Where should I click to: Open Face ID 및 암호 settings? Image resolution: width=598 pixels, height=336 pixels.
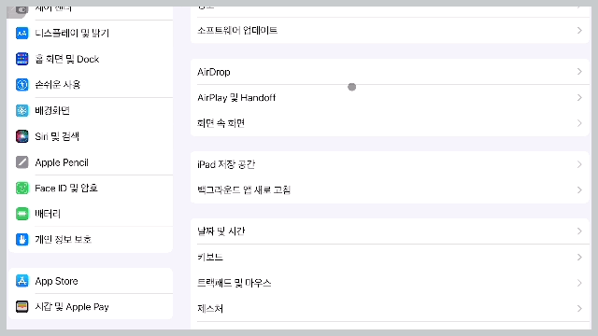pos(91,188)
